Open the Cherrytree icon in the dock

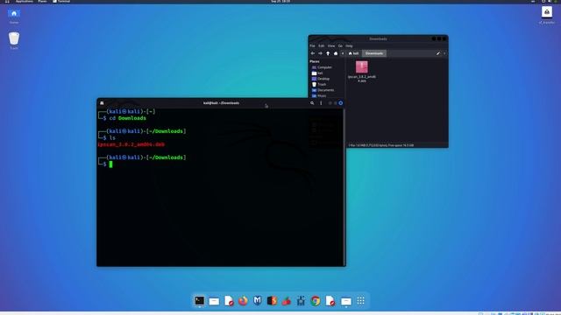(287, 301)
